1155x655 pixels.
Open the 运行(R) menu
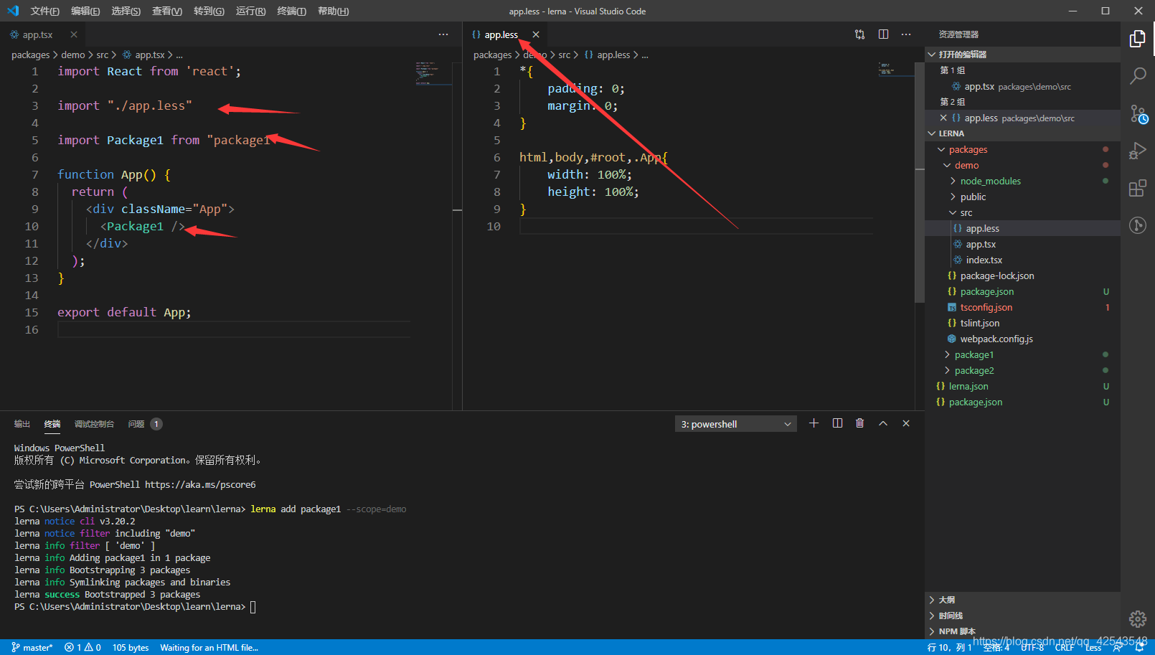(250, 11)
